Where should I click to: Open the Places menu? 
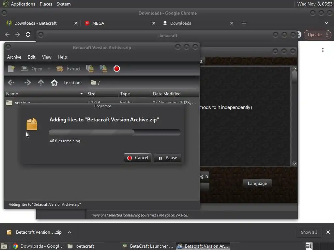coord(46,4)
